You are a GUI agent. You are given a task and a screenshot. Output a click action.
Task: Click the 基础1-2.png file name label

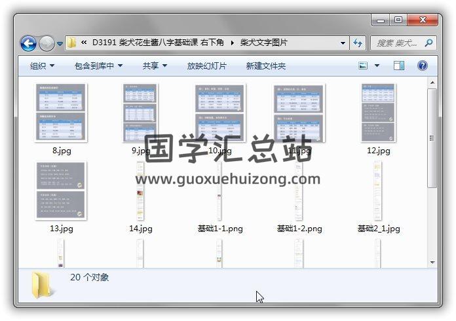coord(299,229)
